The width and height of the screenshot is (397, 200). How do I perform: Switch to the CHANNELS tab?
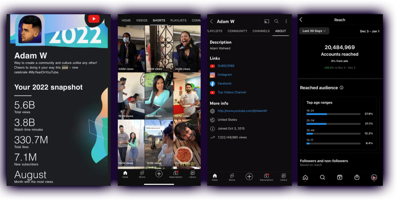261,31
